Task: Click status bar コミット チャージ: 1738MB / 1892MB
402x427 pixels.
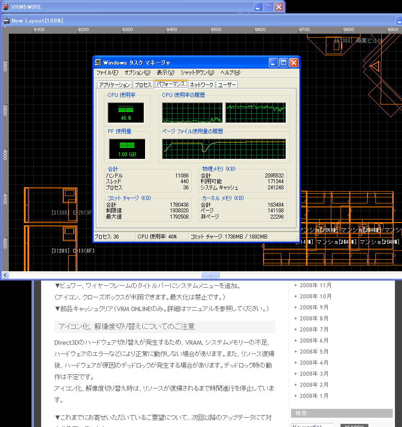Action: (229, 237)
